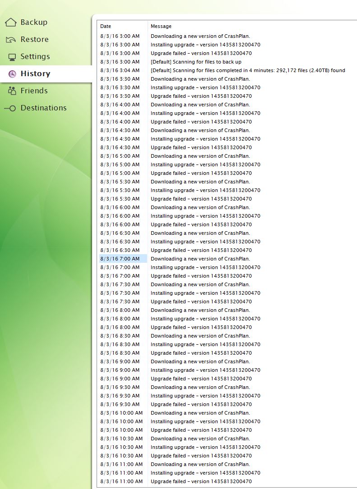This screenshot has width=357, height=489.
Task: Select 'Upgrade failed' message at 6:30 AM
Action: coord(201,250)
